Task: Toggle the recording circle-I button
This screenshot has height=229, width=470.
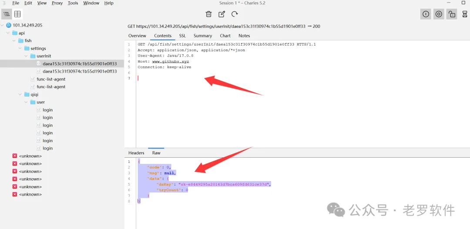Action: (426, 14)
